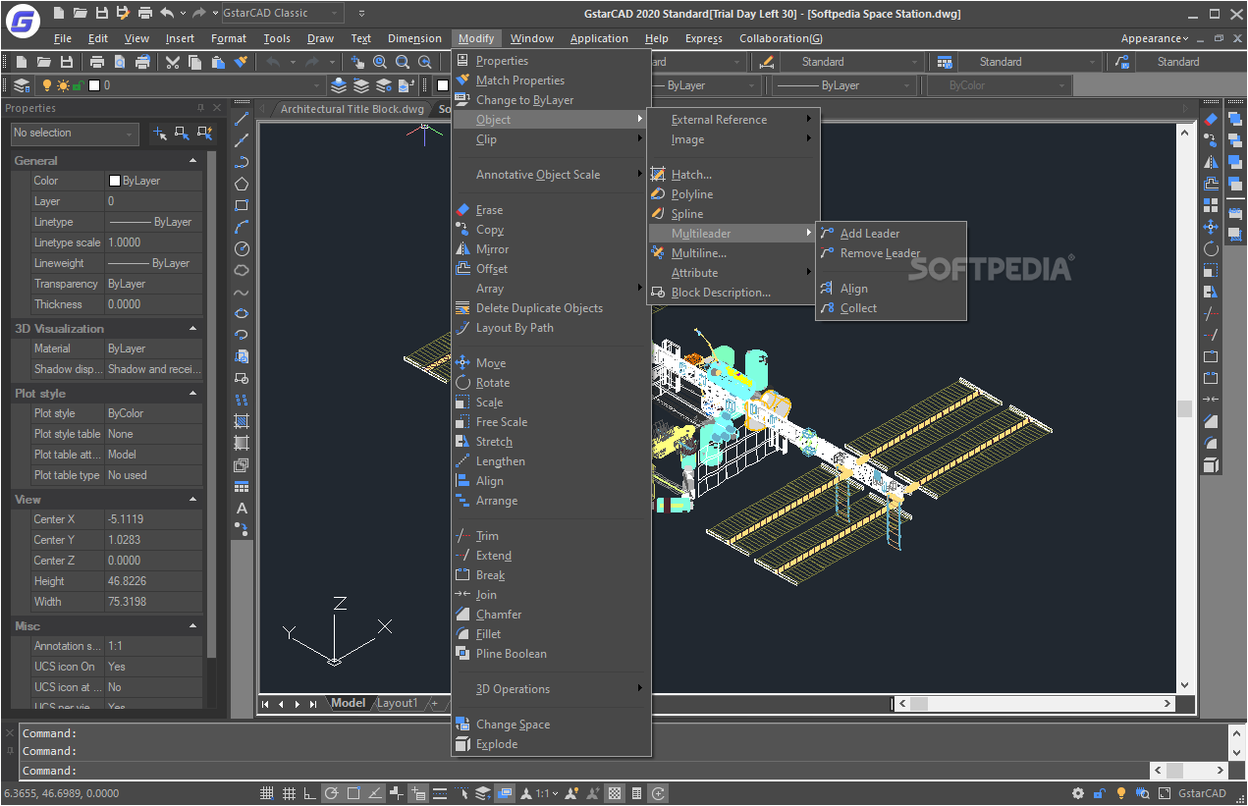
Task: Click the Zoom Realtime magnifier icon
Action: [380, 62]
